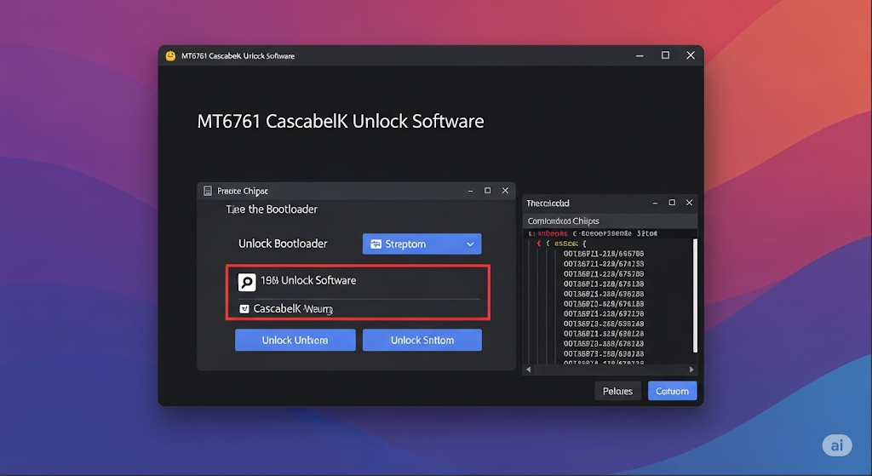
Task: Click the Unlock Bootloader label
Action: pyautogui.click(x=283, y=244)
